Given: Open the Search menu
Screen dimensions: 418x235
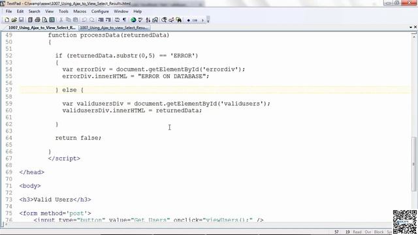Looking at the screenshot, I should click(x=34, y=12).
